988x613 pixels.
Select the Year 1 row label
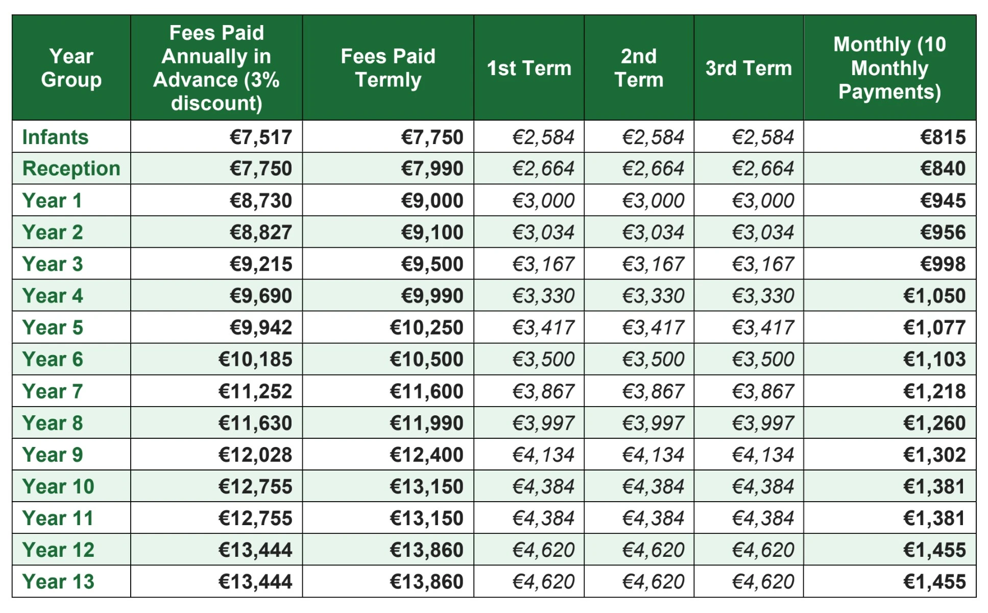[52, 200]
